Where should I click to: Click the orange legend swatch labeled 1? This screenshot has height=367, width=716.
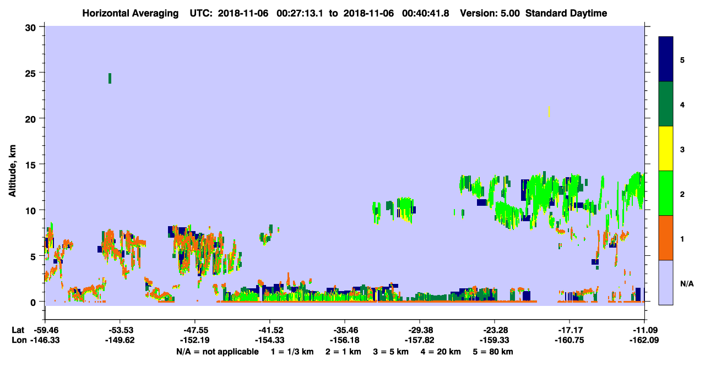(x=666, y=238)
